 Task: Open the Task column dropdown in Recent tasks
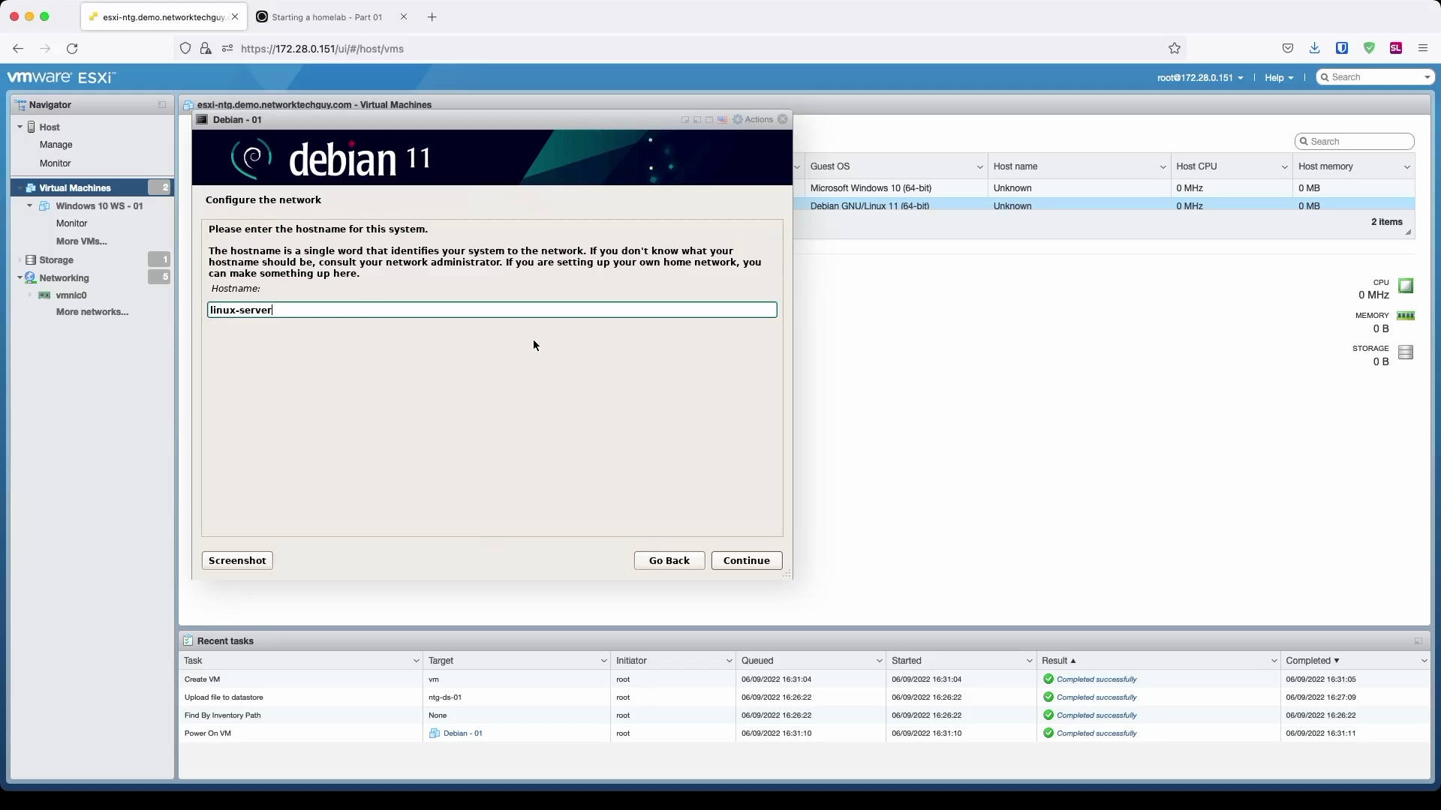416,661
